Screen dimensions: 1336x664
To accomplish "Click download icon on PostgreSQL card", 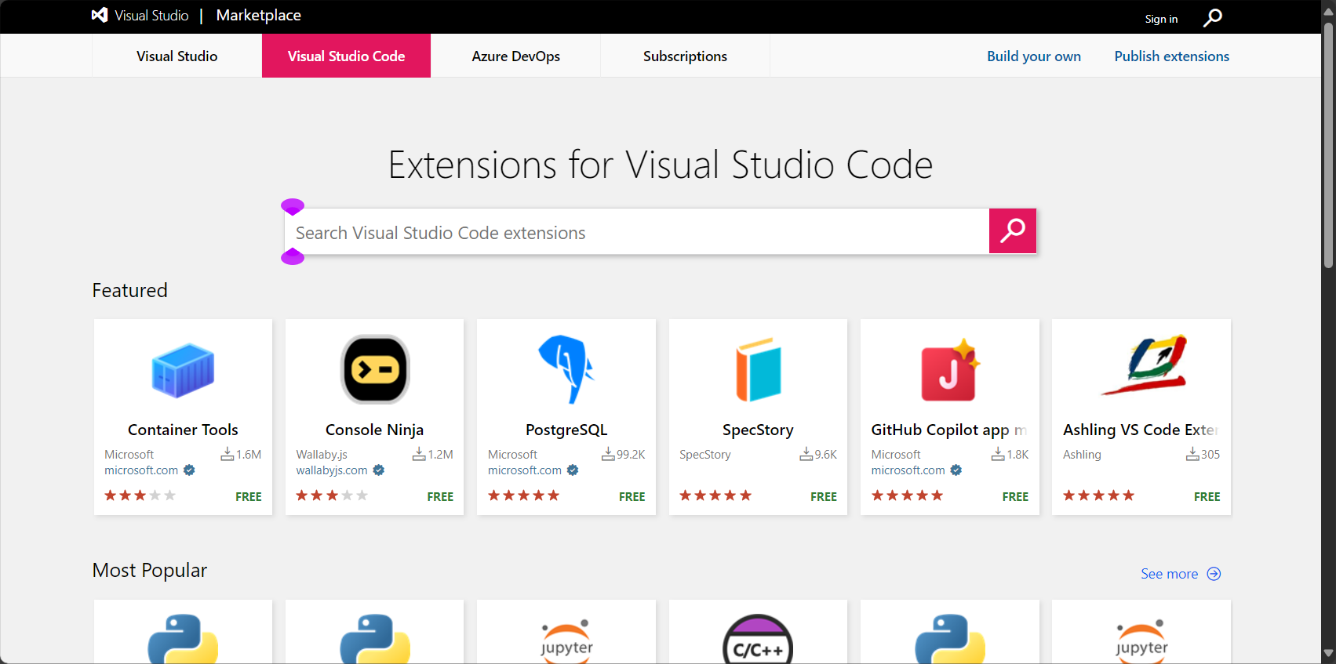I will (x=608, y=454).
